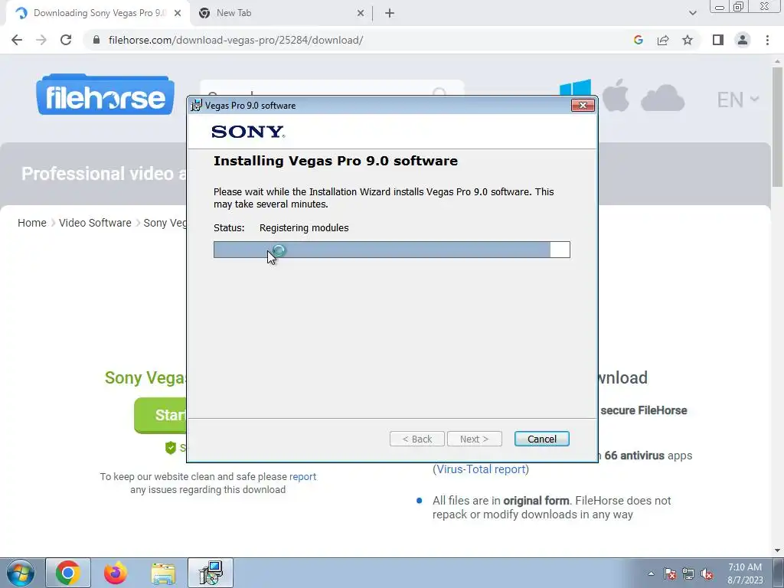The width and height of the screenshot is (784, 588).
Task: Click the Professional video heading text
Action: pos(103,174)
